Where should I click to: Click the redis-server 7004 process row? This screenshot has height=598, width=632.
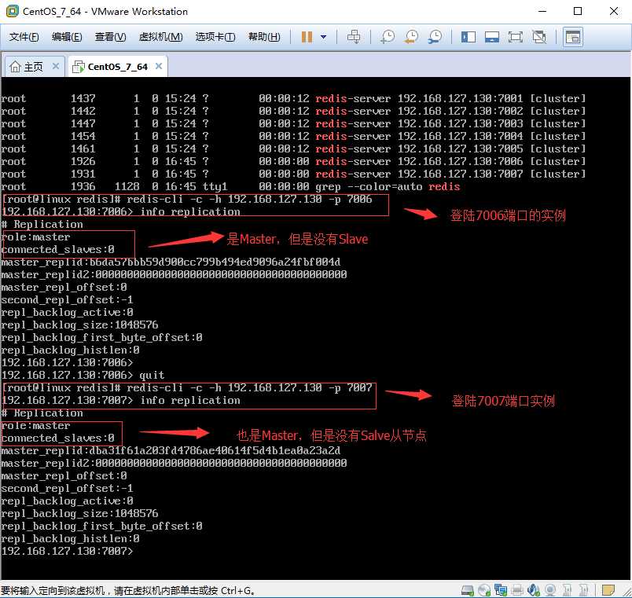tap(293, 136)
